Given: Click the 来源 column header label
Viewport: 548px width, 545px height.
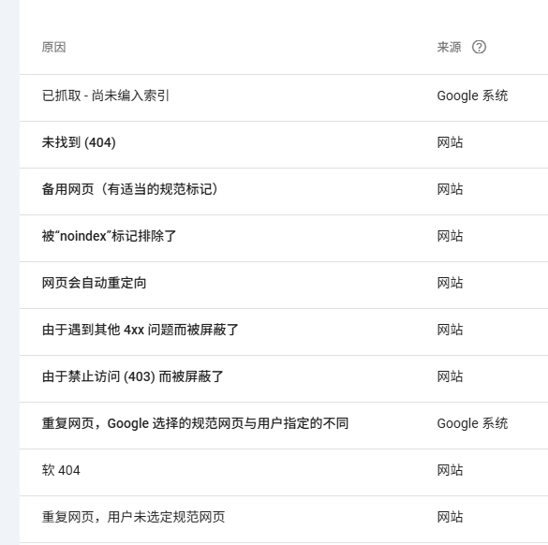Looking at the screenshot, I should point(449,47).
